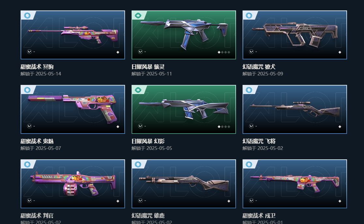Click the blue tier badge on 甜蜜战术 冥驹 card
364x224 pixels.
coord(27,16)
